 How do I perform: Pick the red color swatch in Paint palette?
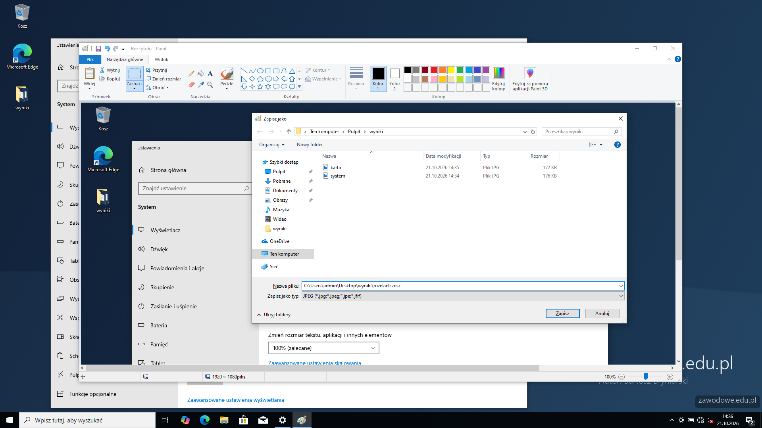[x=434, y=70]
